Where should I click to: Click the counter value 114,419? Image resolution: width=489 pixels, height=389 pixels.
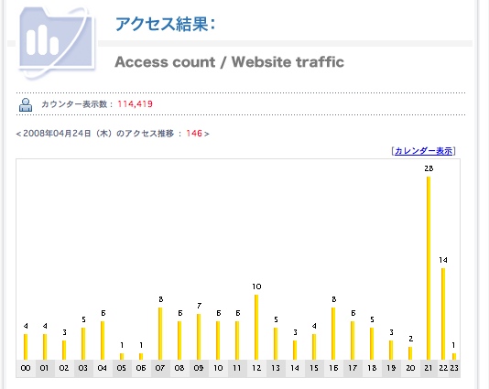click(135, 104)
